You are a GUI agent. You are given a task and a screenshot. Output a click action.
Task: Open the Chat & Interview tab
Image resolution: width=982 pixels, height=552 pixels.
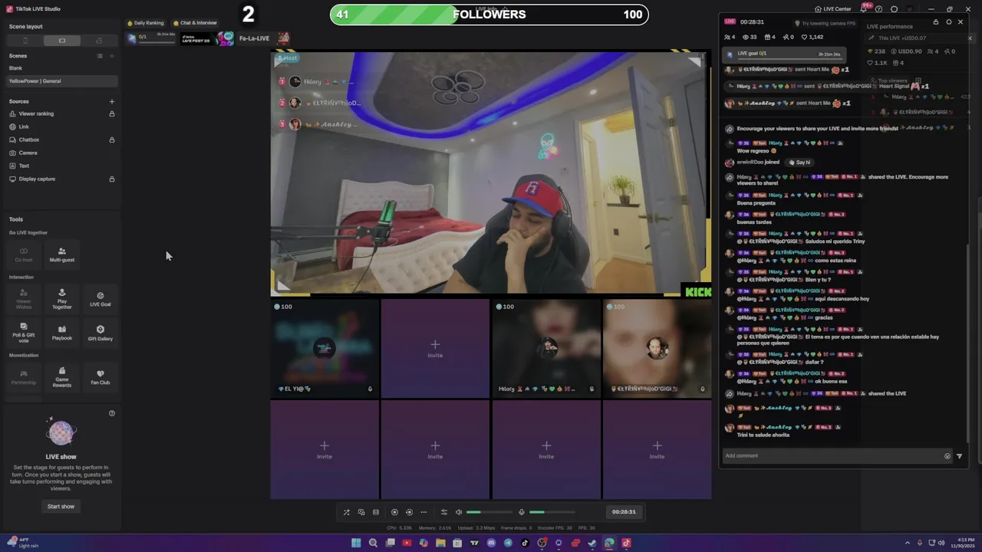pos(196,23)
